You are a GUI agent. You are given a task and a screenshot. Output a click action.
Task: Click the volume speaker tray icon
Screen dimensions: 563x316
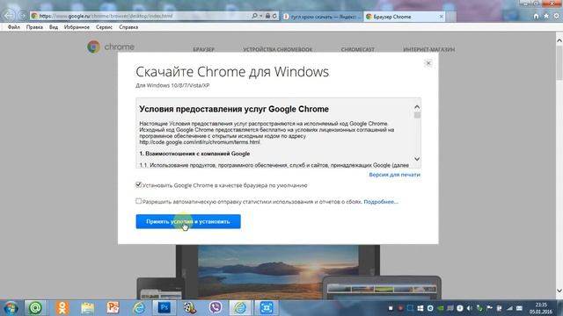click(469, 308)
